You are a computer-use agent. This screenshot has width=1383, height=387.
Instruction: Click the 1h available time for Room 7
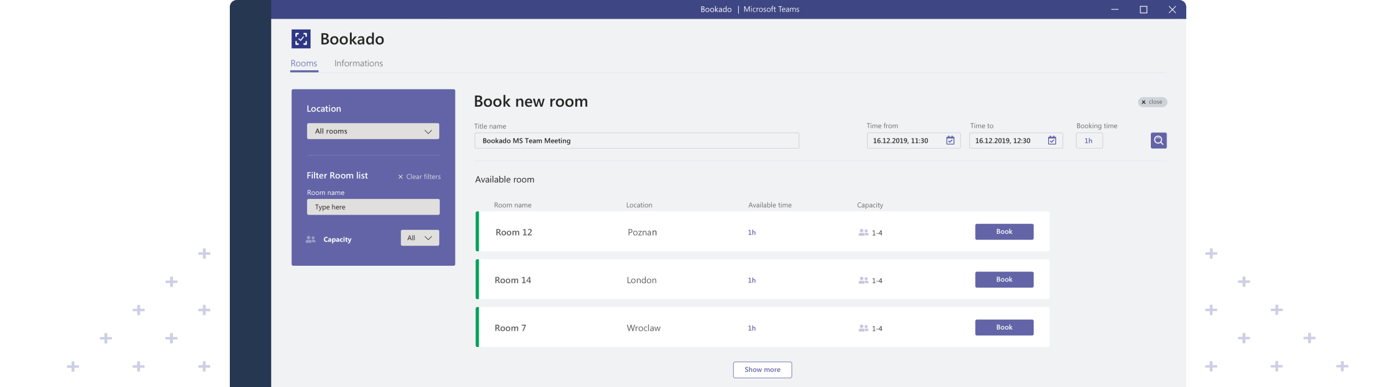(752, 328)
